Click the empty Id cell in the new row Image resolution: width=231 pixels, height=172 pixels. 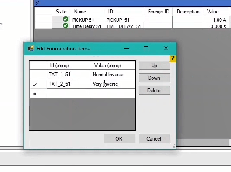(x=69, y=94)
